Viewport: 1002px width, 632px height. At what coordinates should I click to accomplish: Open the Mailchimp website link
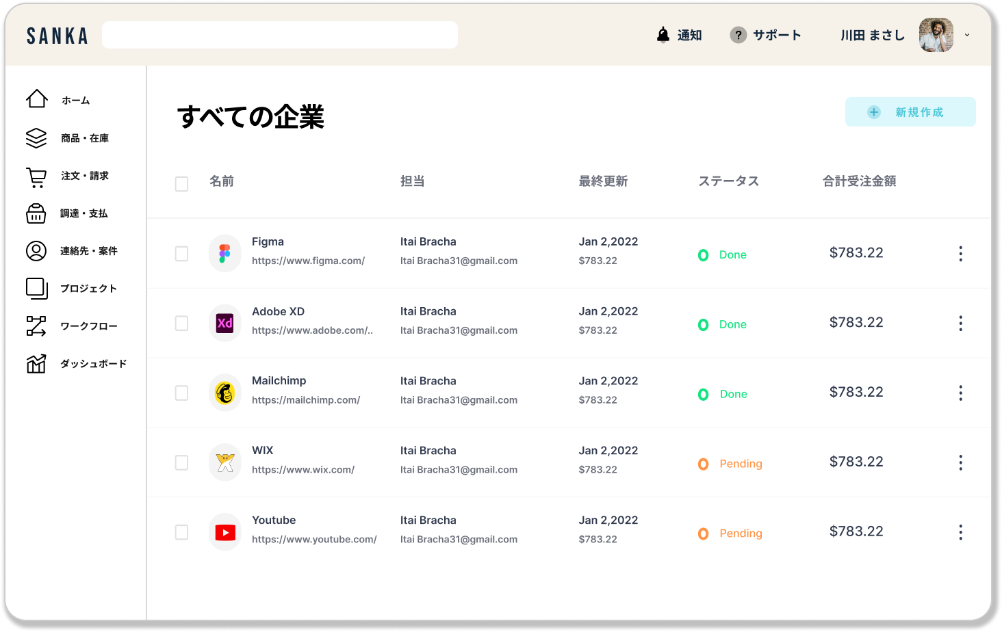[306, 400]
